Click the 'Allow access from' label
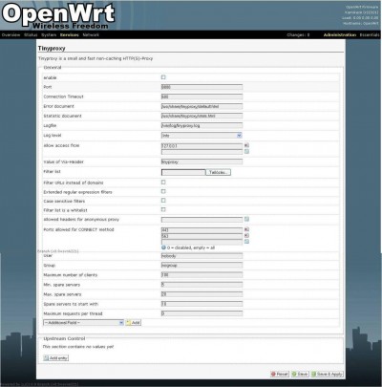382x387 pixels. point(61,145)
